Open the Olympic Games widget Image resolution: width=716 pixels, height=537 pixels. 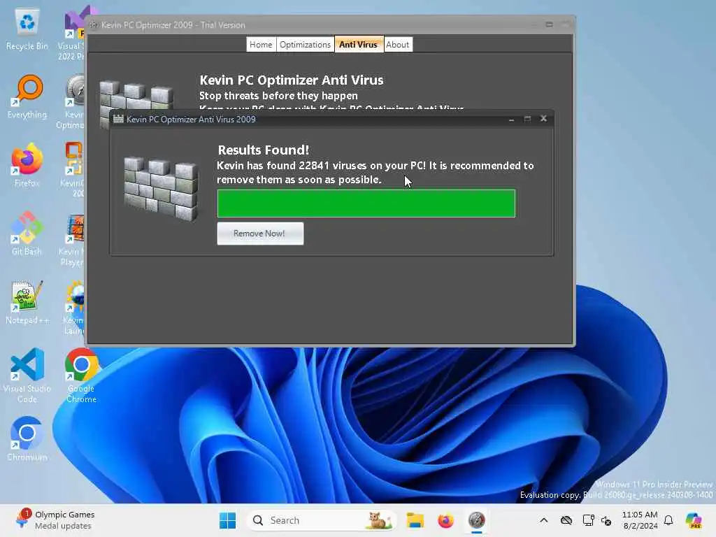coord(55,520)
